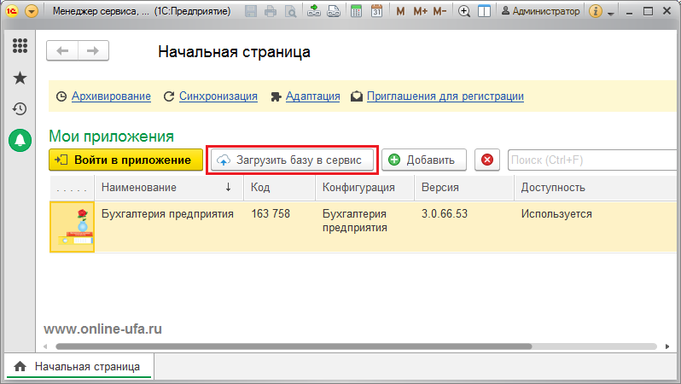
Task: Click the red delete cross button
Action: click(x=487, y=160)
